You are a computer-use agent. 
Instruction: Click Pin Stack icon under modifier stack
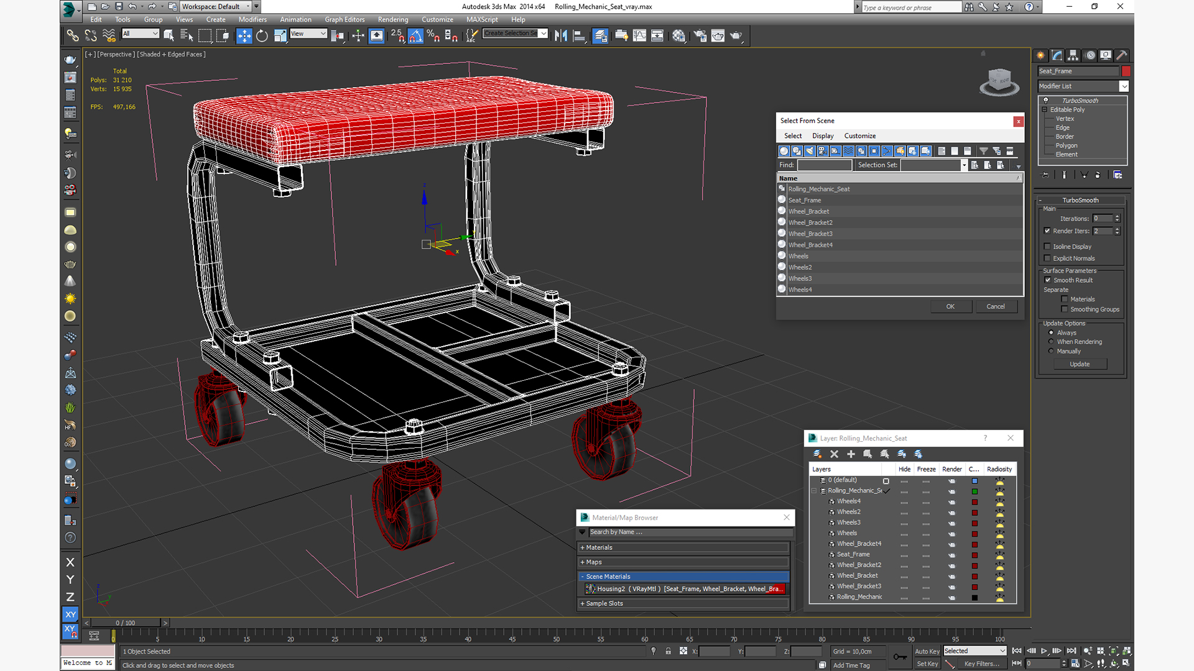click(x=1045, y=175)
